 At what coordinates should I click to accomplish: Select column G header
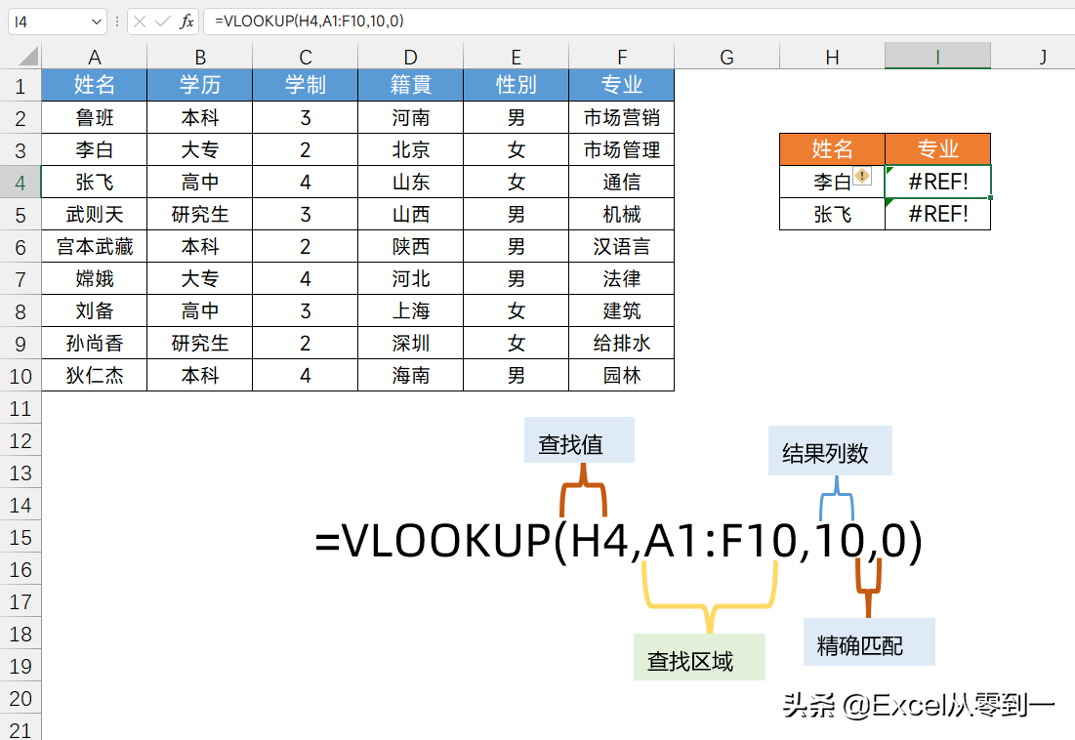[x=726, y=57]
